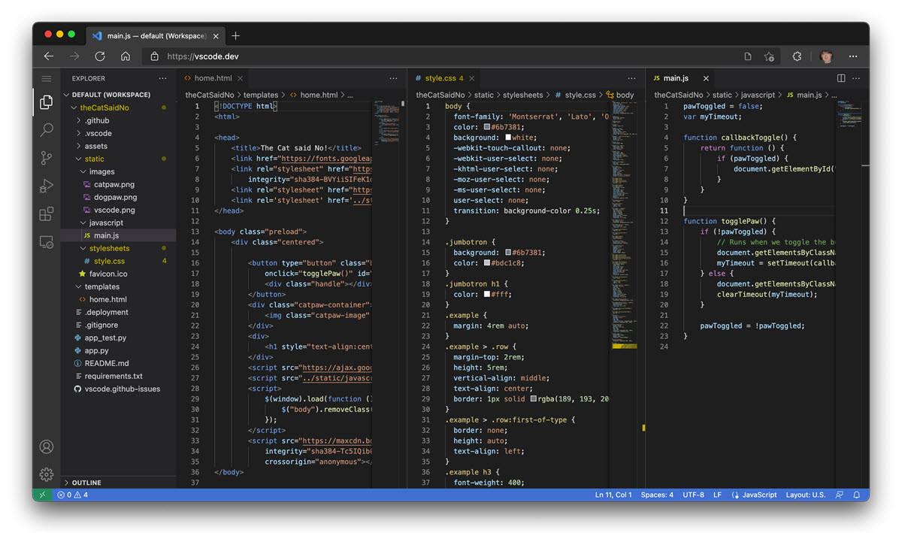Click the errors and warnings count
Screen dimensions: 902x533
pos(71,495)
